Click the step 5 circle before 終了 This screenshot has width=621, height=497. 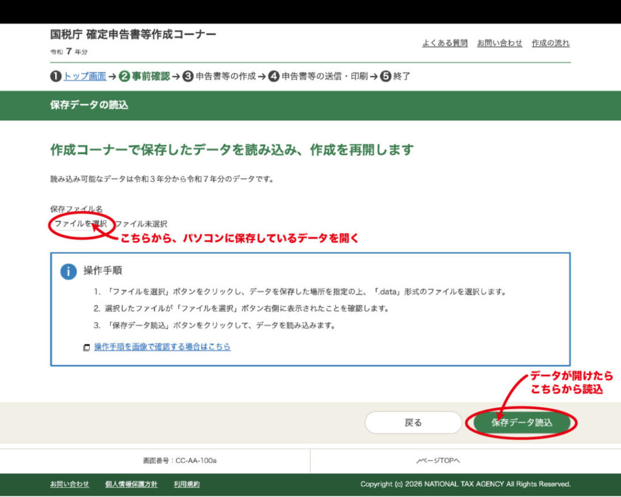[386, 76]
